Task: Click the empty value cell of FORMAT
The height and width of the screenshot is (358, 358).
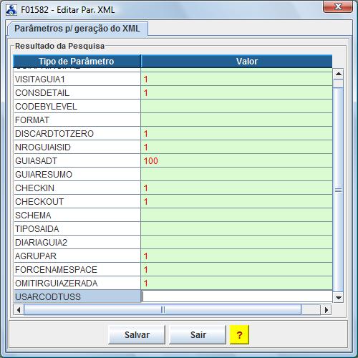Action: (x=237, y=120)
